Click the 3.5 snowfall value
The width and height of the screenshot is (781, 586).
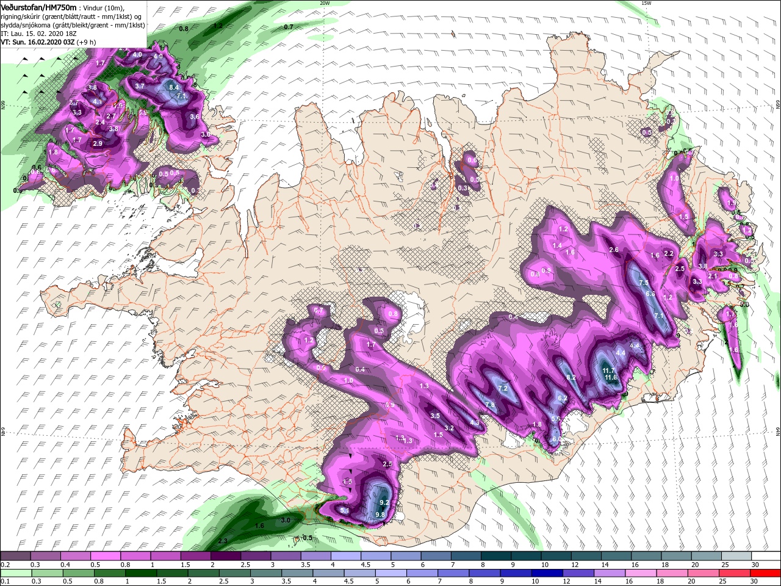435,416
